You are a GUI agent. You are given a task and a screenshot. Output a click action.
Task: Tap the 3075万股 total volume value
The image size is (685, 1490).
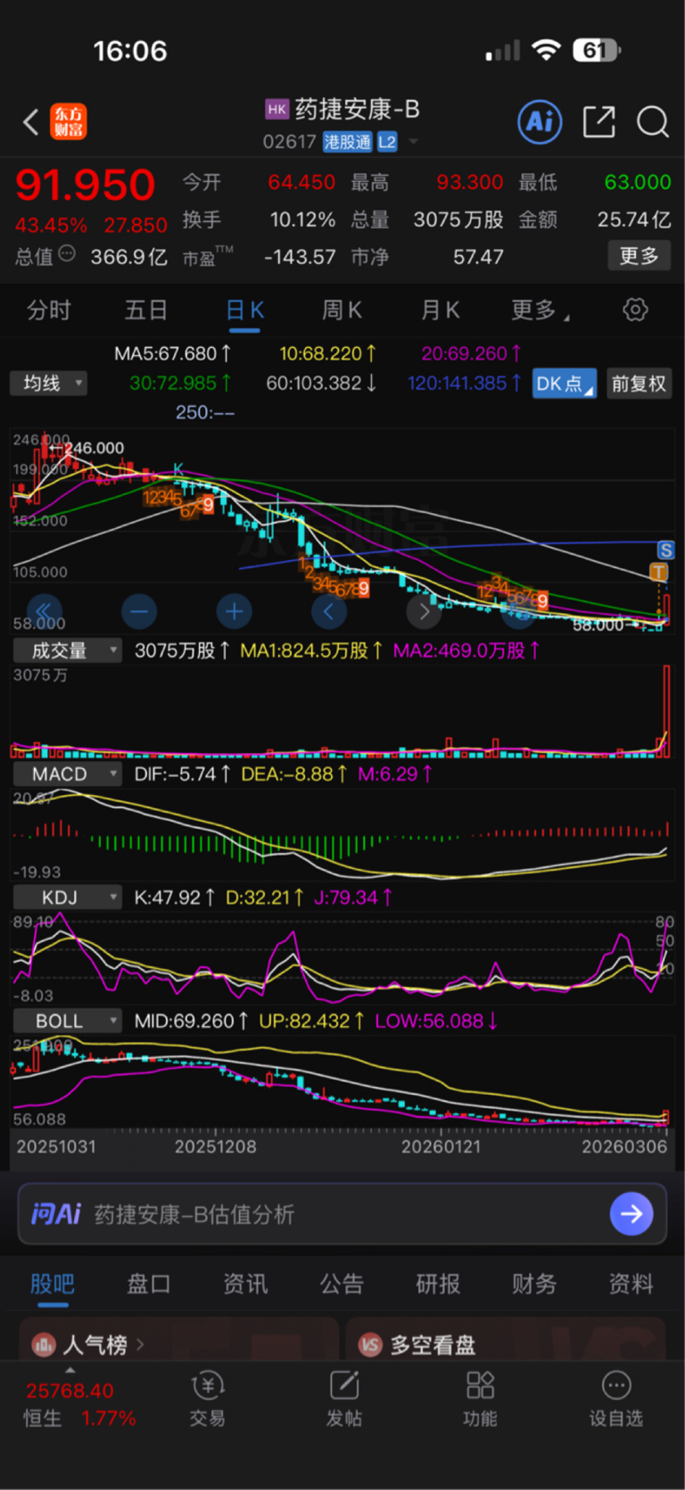458,219
